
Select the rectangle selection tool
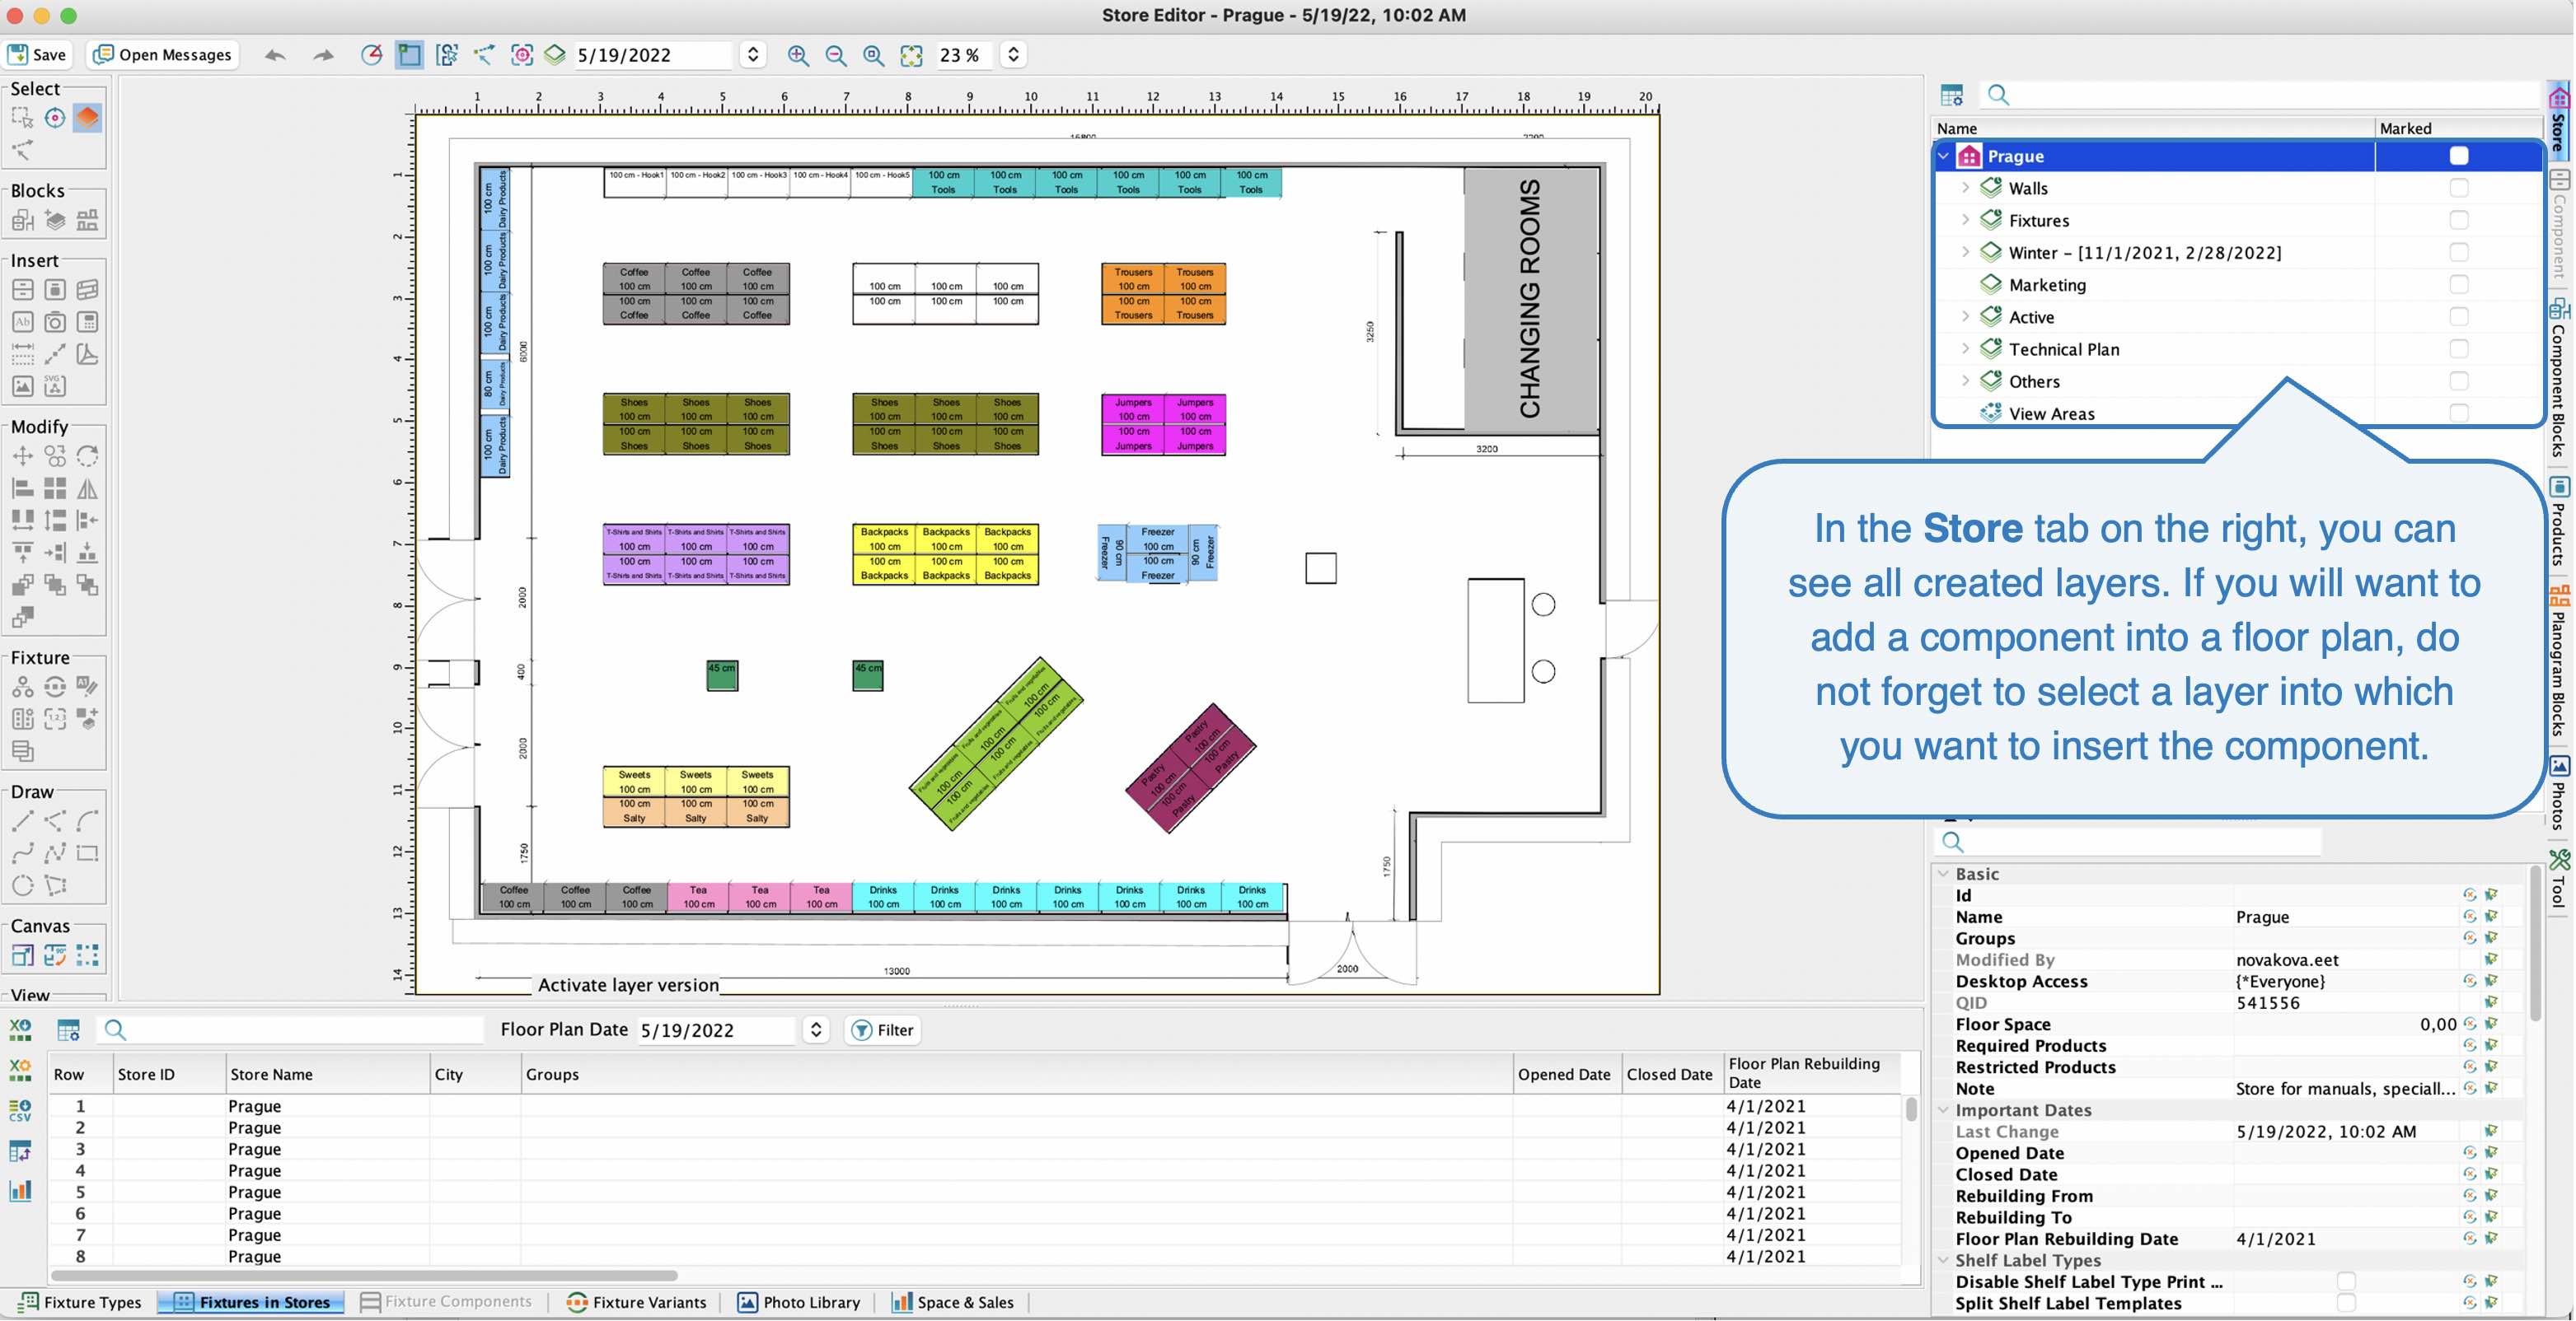pyautogui.click(x=22, y=118)
